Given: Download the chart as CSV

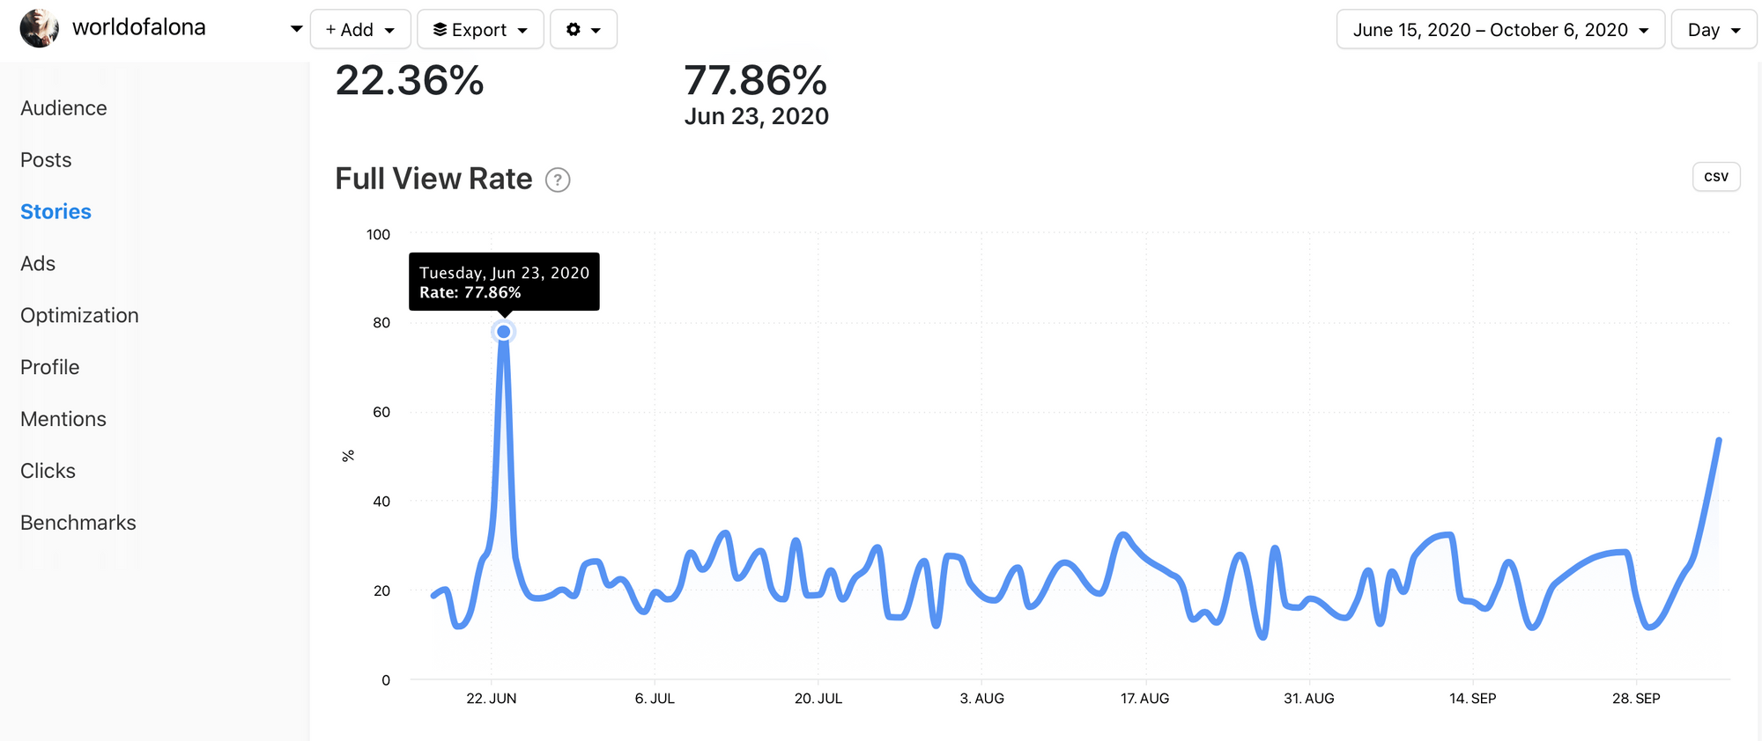Looking at the screenshot, I should 1715,177.
